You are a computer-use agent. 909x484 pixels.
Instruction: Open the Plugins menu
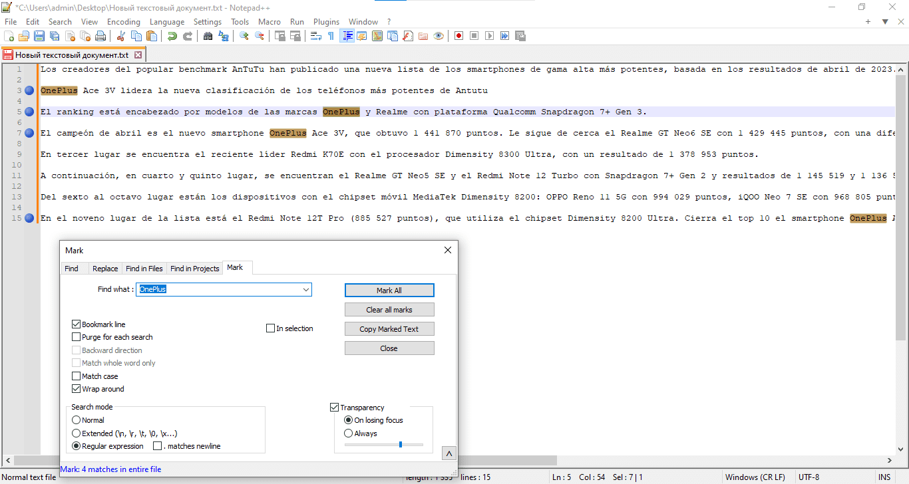[x=327, y=22]
